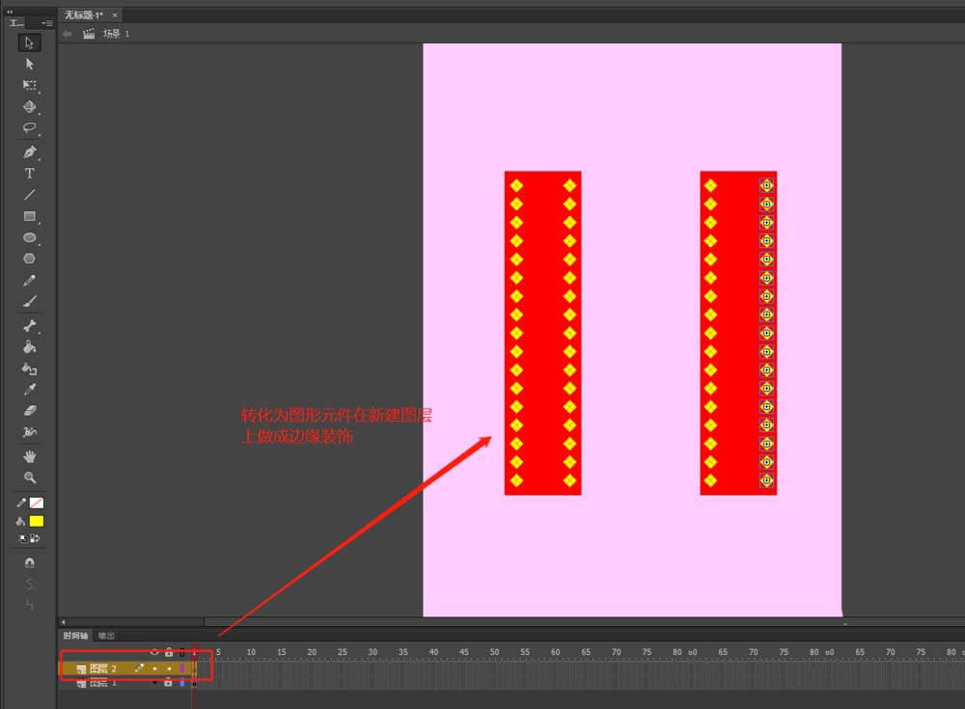Select the Free Transform tool
The image size is (965, 709).
point(29,85)
